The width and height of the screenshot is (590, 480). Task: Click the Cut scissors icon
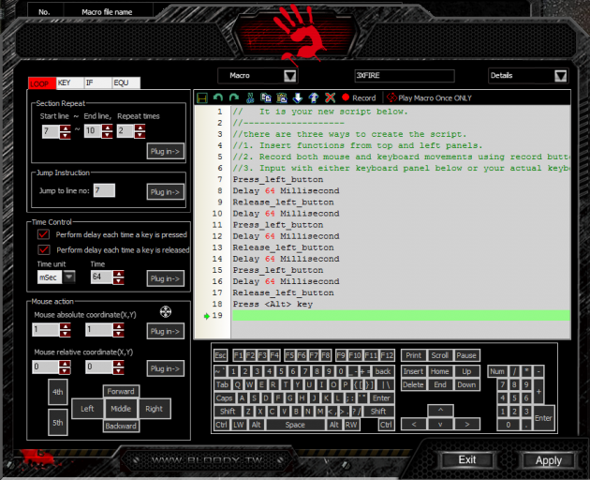[x=250, y=97]
